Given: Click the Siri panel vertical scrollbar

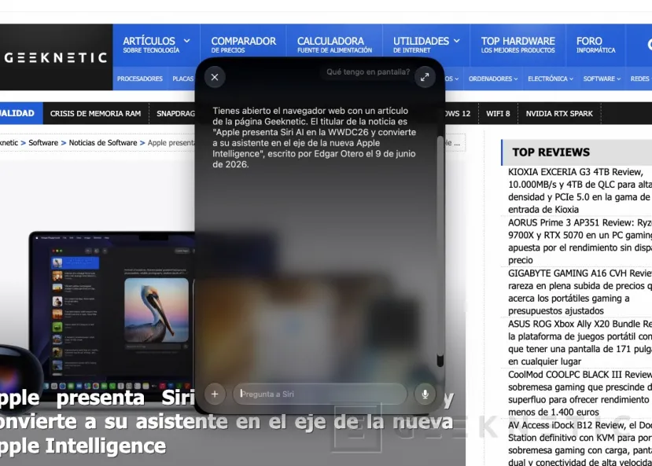Looking at the screenshot, I should click(x=440, y=251).
